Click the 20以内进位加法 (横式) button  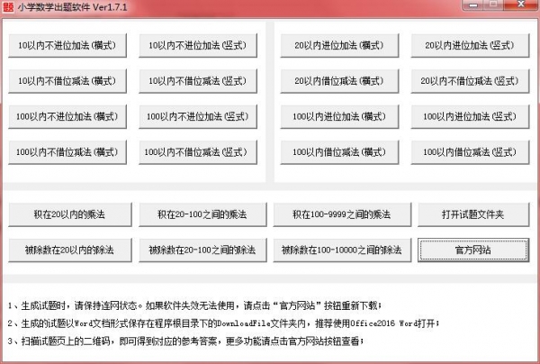339,45
